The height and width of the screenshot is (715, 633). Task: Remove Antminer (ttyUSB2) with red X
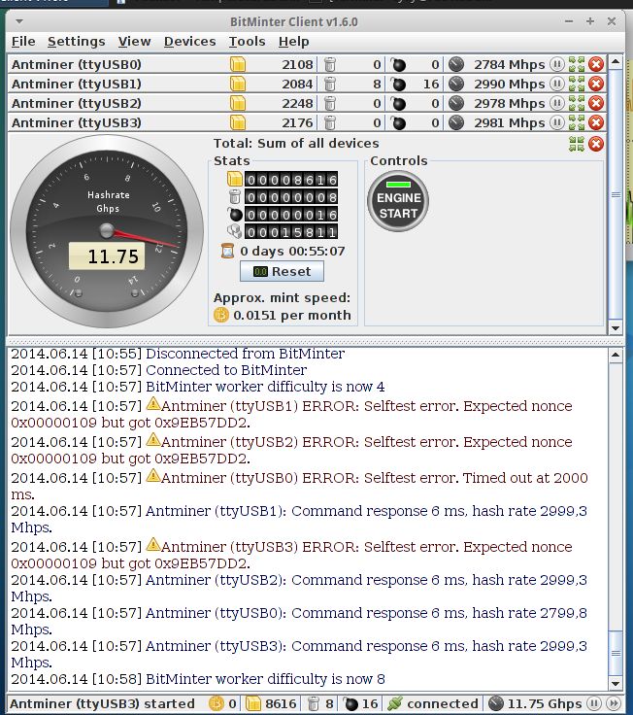tap(596, 103)
